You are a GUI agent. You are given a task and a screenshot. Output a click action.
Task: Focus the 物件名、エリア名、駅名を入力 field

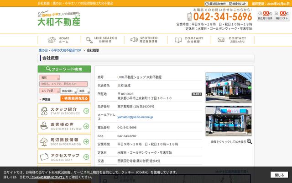63,84
